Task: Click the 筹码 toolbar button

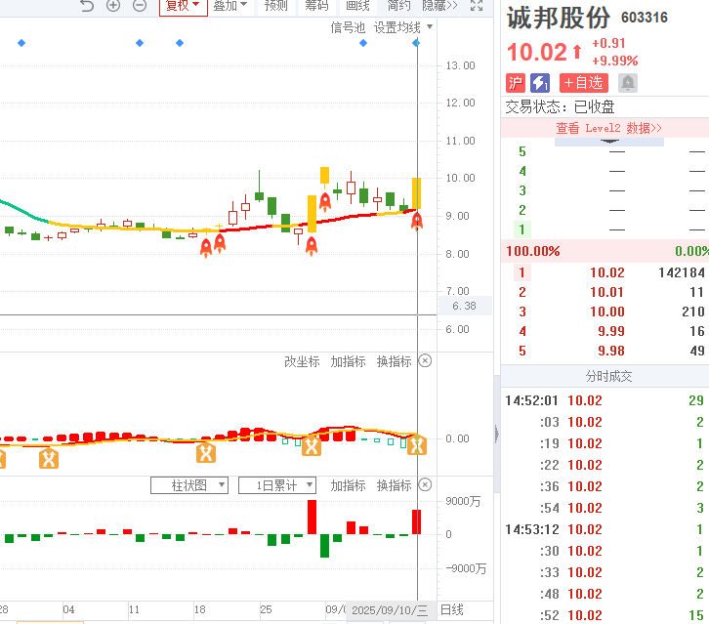Action: tap(316, 6)
